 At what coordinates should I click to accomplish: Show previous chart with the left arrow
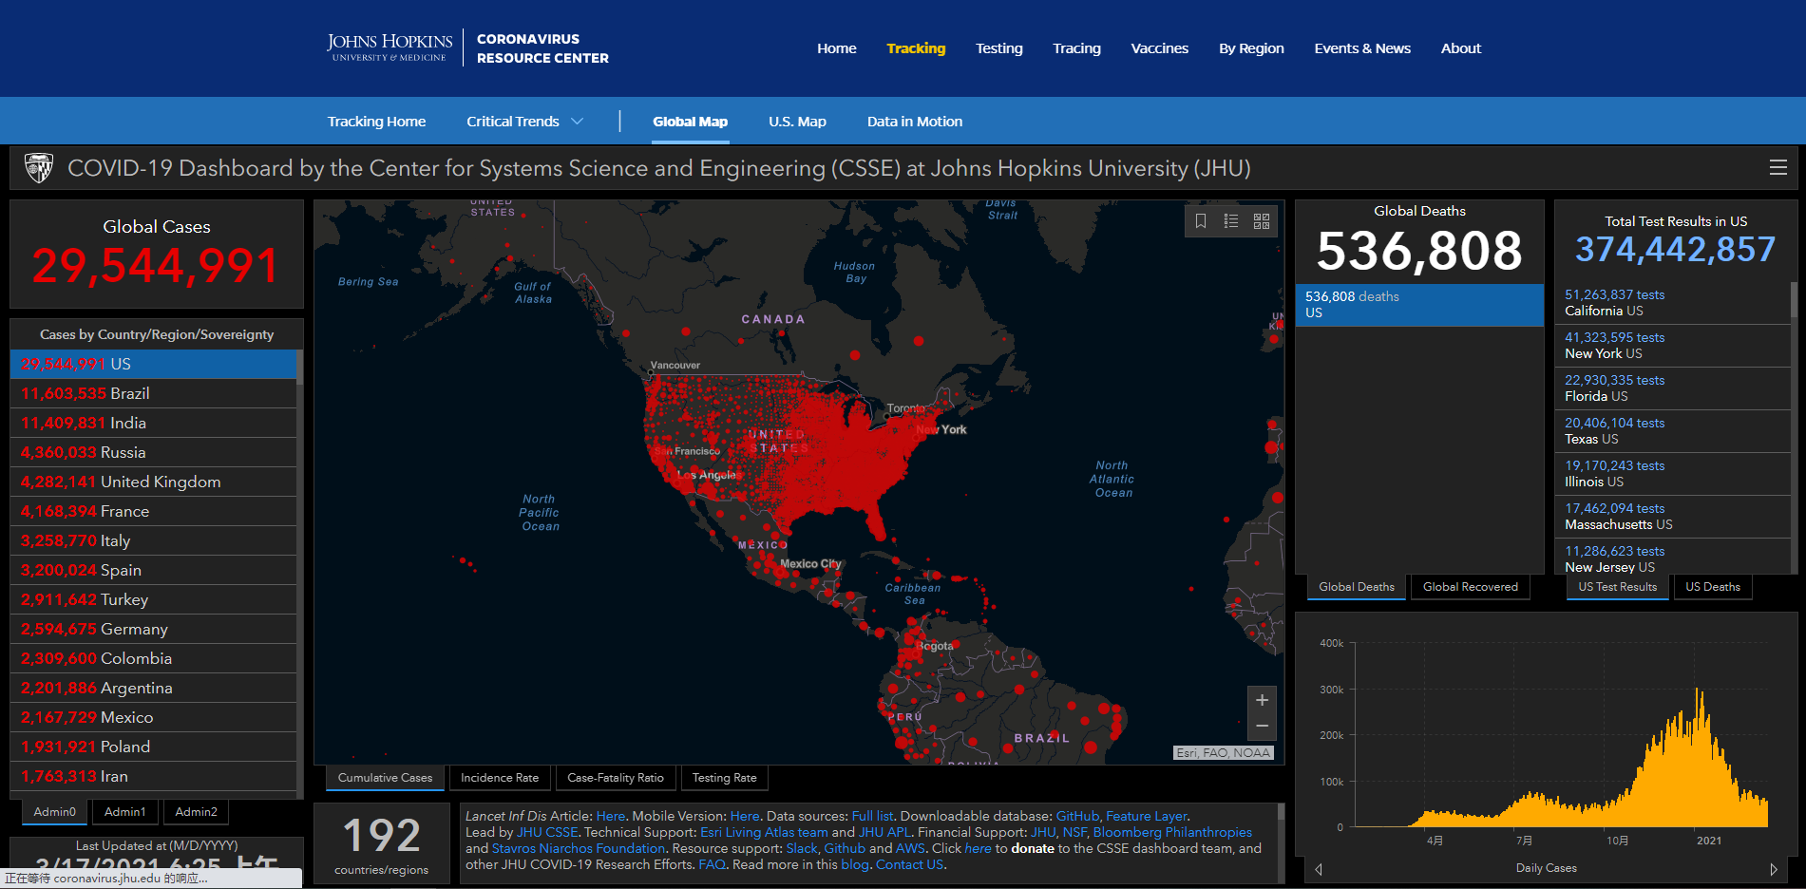[1319, 869]
